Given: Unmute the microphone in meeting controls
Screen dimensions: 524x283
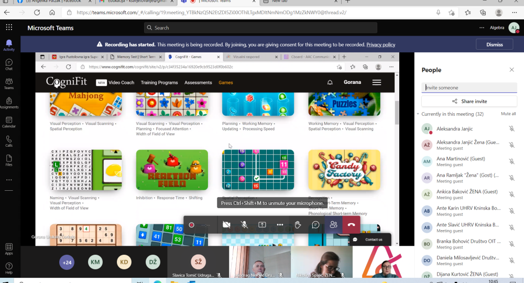Looking at the screenshot, I should coord(244,225).
